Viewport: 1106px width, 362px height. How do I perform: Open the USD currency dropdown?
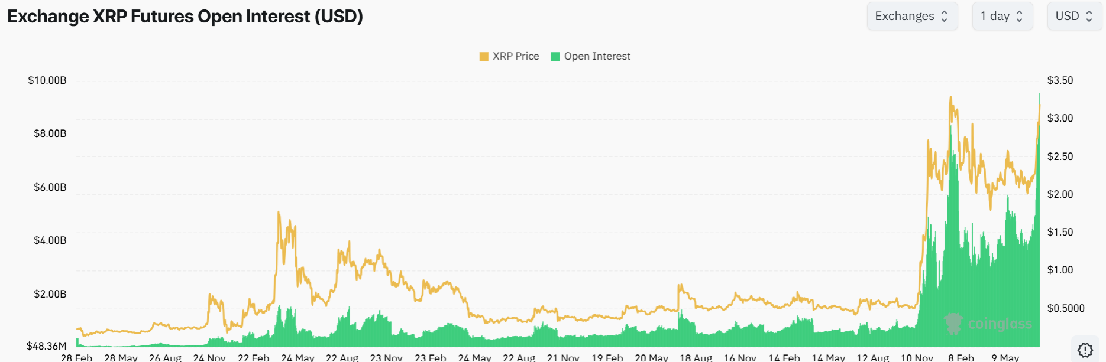click(x=1074, y=16)
